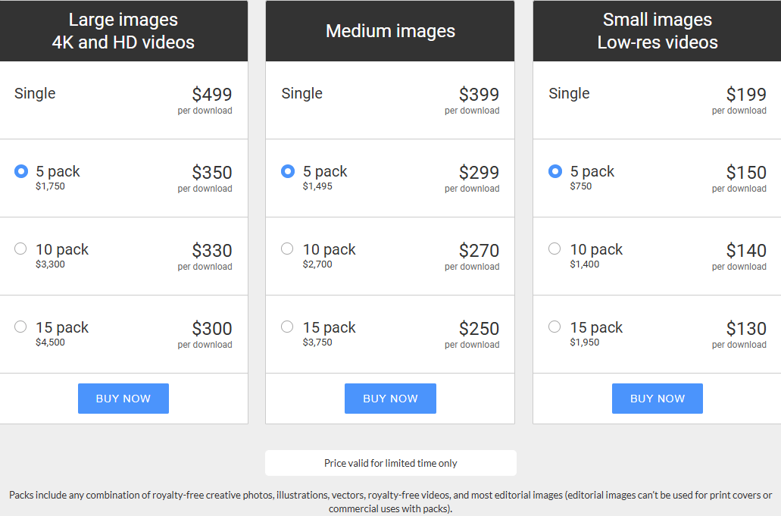
Task: Click BUY NOW for the Medium images plan
Action: tap(390, 398)
